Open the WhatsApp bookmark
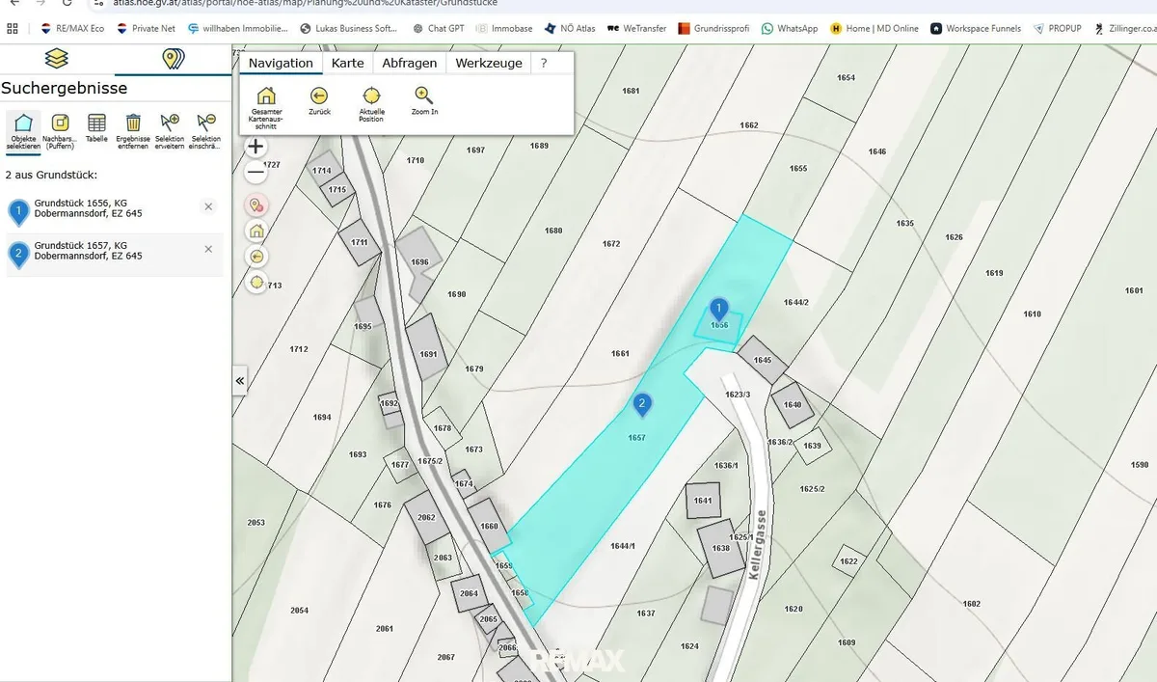 click(790, 28)
